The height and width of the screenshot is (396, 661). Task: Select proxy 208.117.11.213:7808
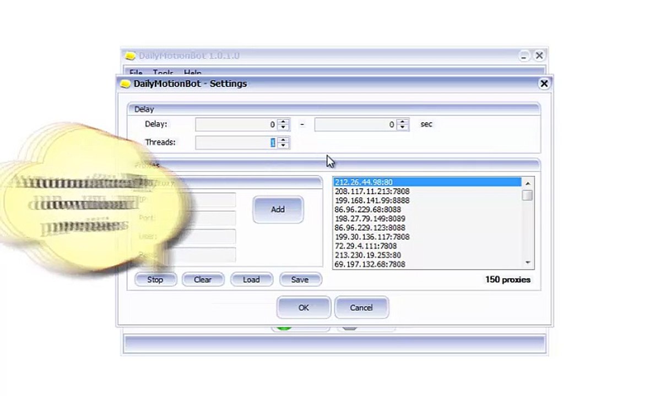pos(427,191)
